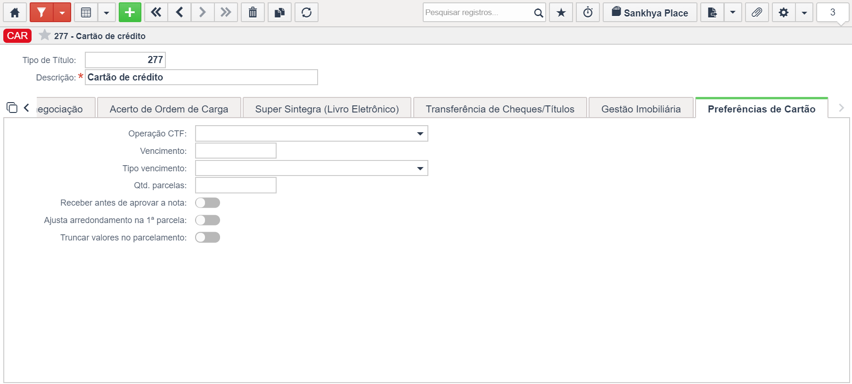Go to the home screen icon
This screenshot has width=852, height=384.
(15, 13)
